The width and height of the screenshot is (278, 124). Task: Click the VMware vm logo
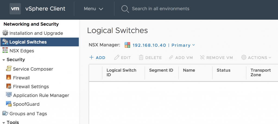(15, 9)
